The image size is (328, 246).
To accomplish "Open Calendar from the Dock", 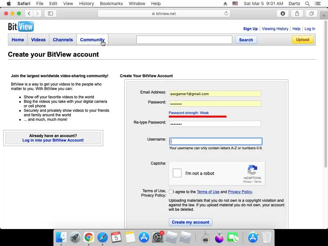I will tap(116, 237).
